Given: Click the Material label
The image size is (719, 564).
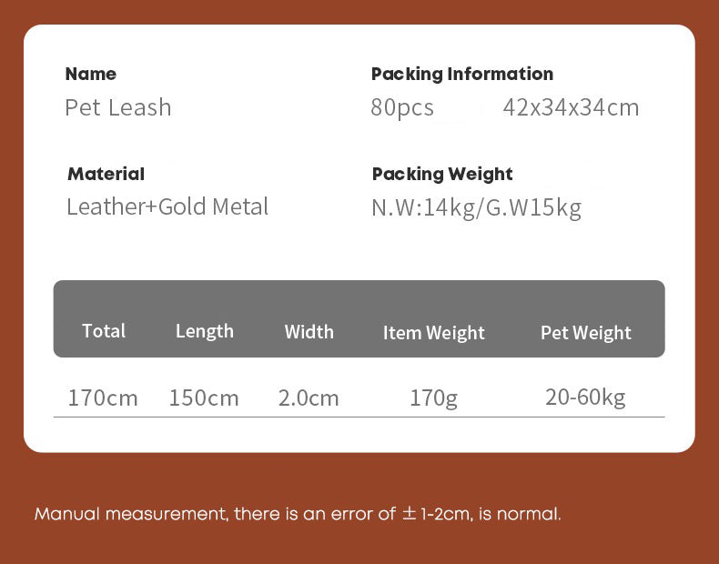Looking at the screenshot, I should click(x=106, y=174).
